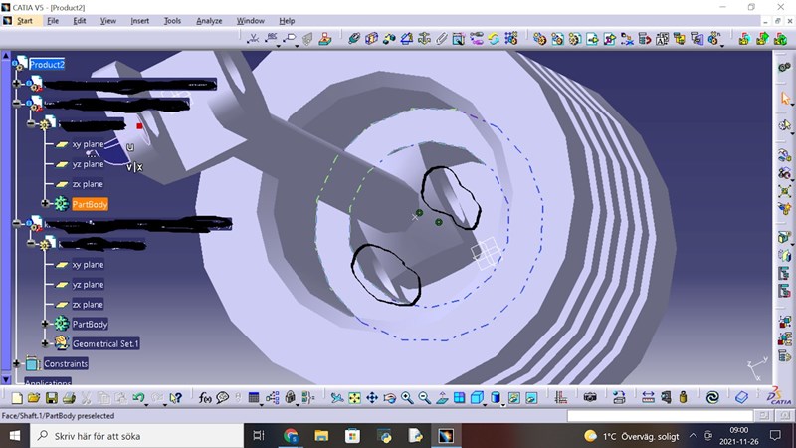Open the Analyze menu
This screenshot has height=448, width=796.
coord(209,20)
